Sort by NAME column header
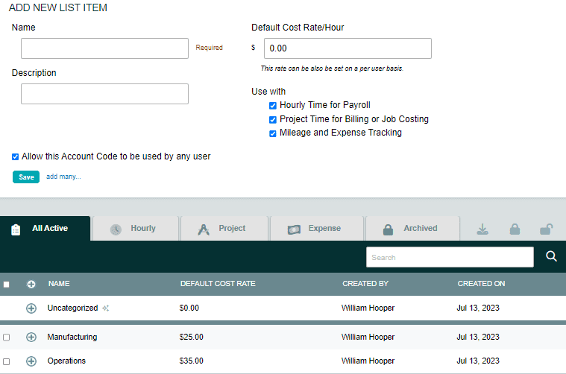The image size is (566, 374). tap(59, 284)
